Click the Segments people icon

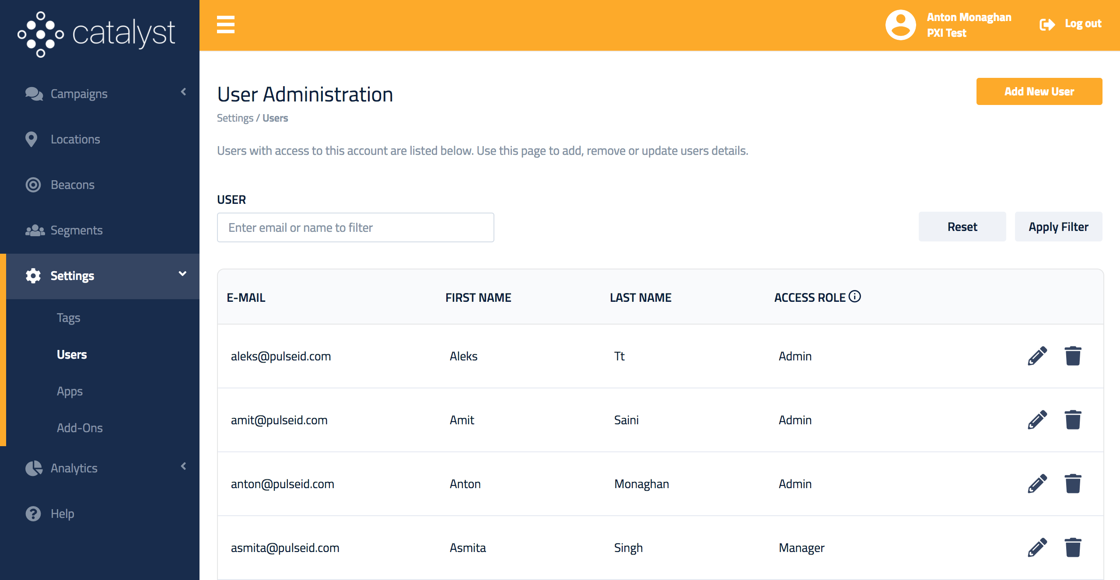pos(35,230)
